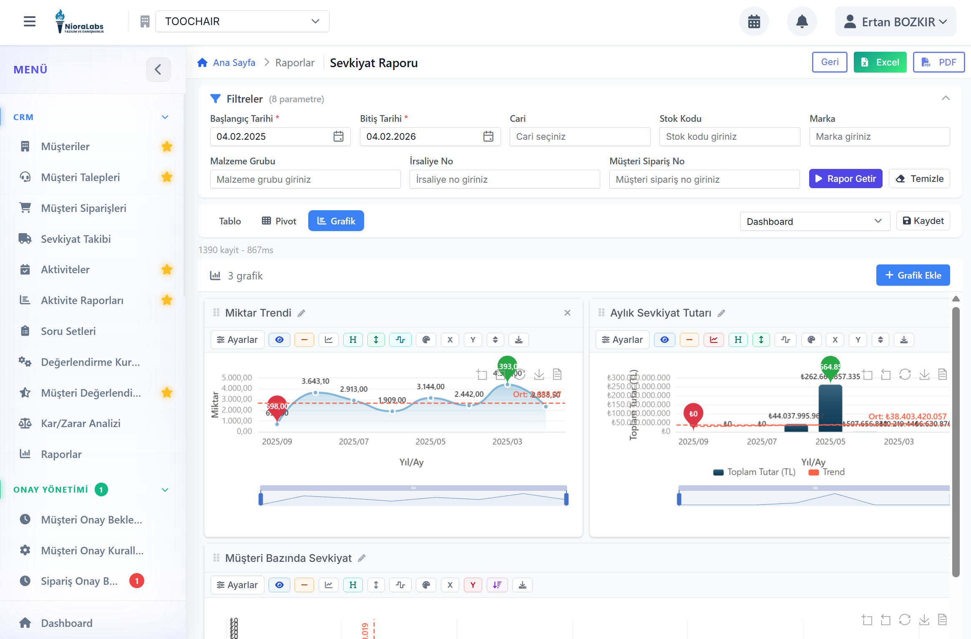
Task: Switch to the Pivot tab
Action: 279,221
